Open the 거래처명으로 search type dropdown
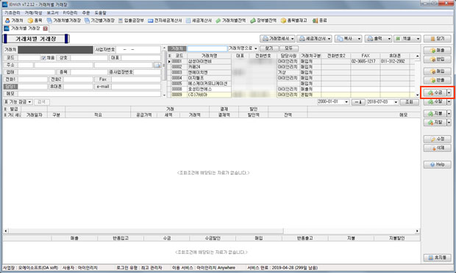This screenshot has height=273, width=456. tap(256, 48)
